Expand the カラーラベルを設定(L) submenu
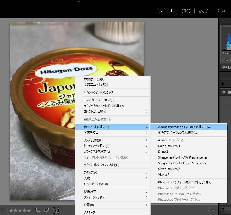The image size is (231, 215). [113, 152]
